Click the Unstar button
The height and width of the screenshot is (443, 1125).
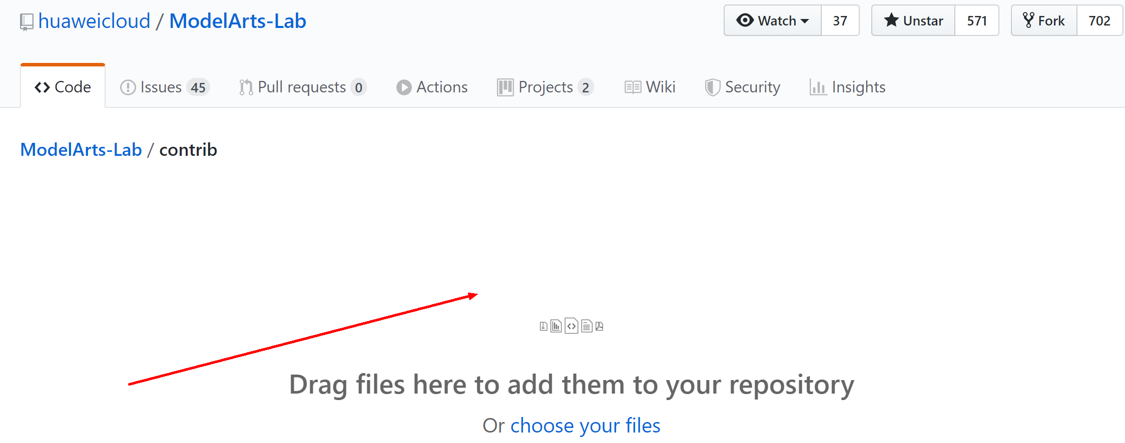(x=913, y=20)
